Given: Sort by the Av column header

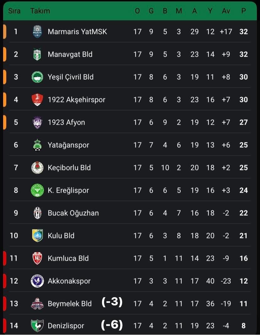Looking at the screenshot, I should (x=226, y=11).
